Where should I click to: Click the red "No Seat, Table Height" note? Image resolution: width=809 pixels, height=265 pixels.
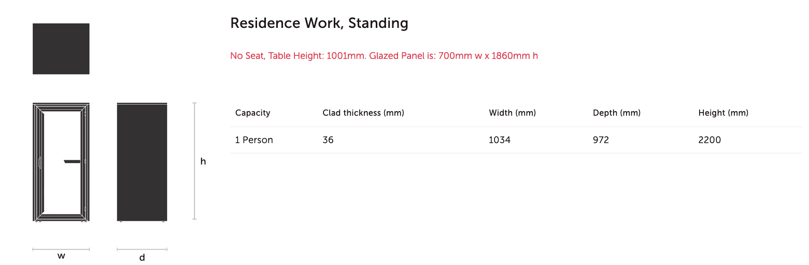(x=384, y=56)
